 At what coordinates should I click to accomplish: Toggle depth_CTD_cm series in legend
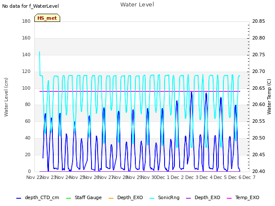[x=38, y=197]
